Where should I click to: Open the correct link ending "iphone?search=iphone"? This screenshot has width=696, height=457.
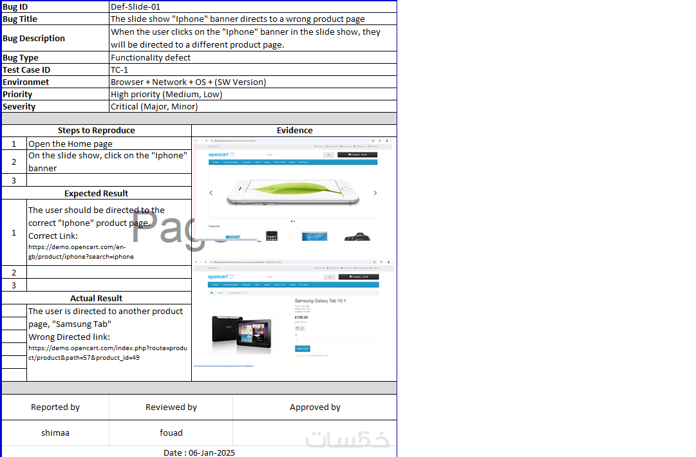point(80,252)
